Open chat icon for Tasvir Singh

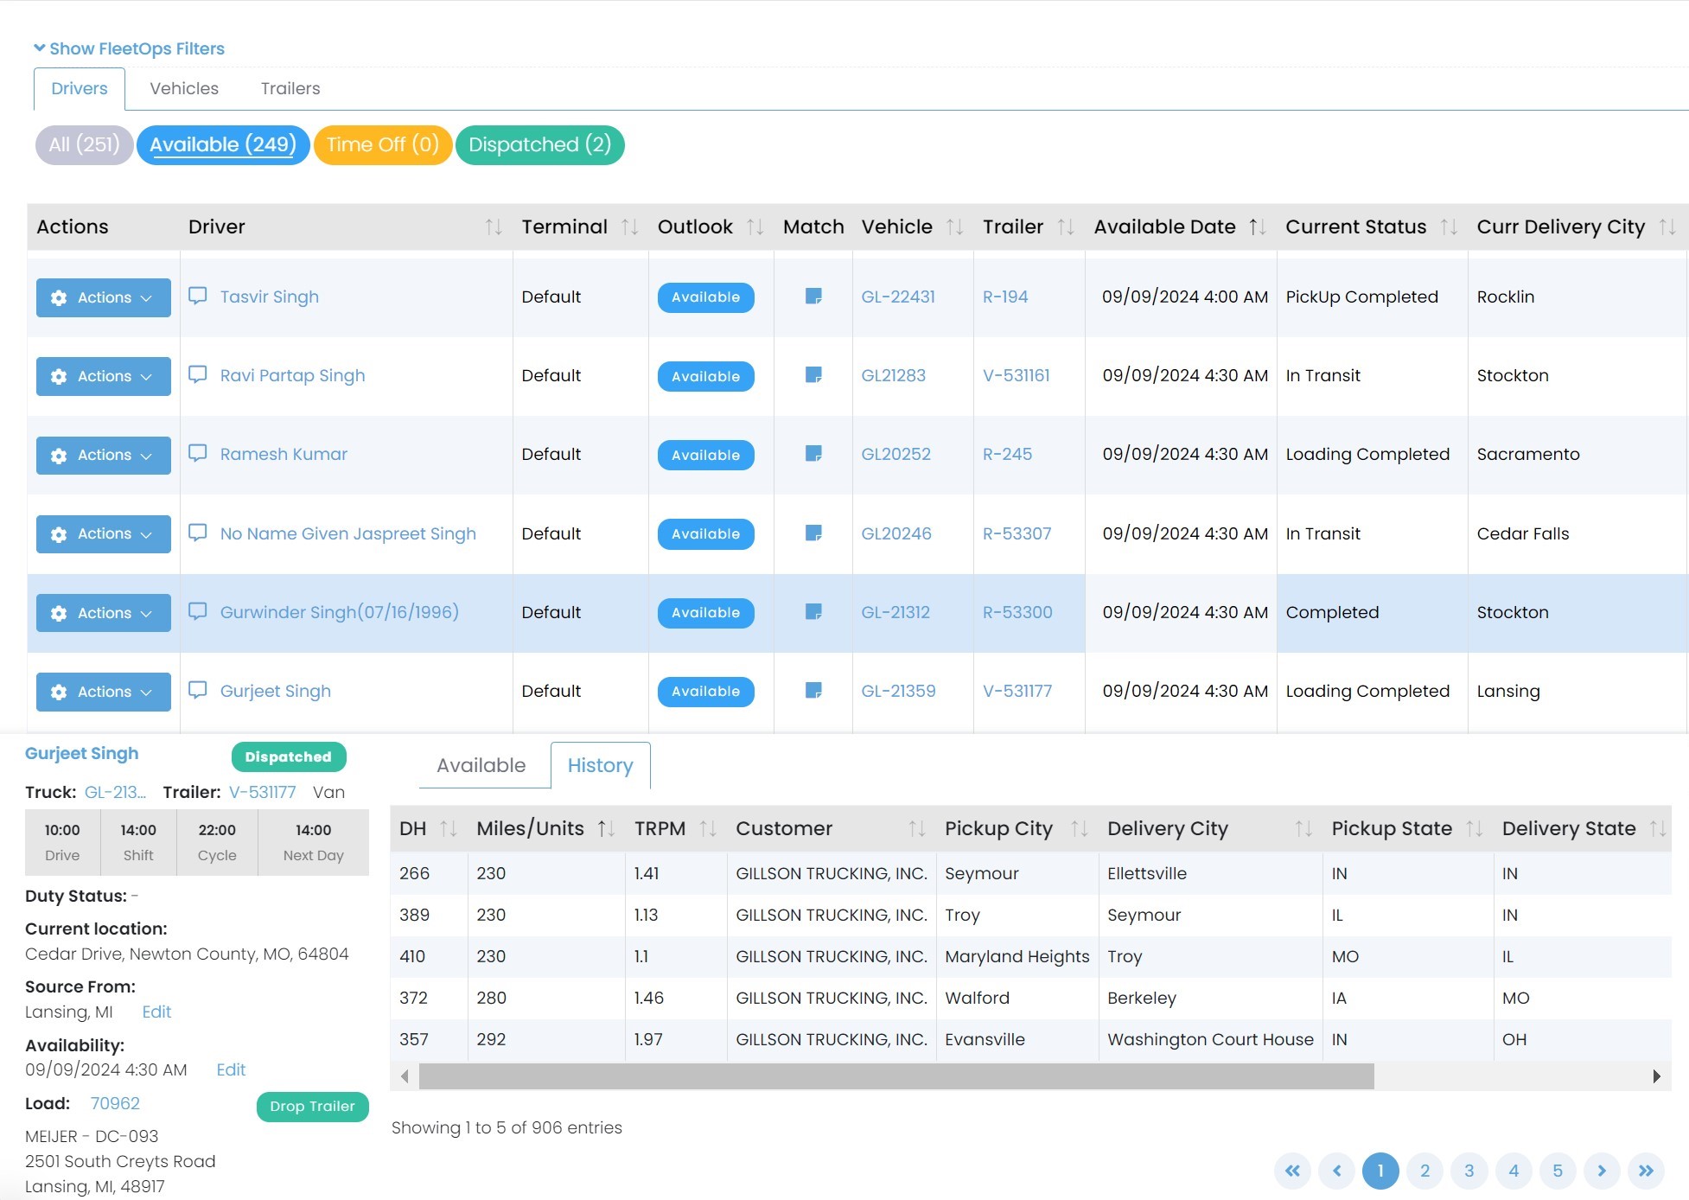click(x=198, y=296)
